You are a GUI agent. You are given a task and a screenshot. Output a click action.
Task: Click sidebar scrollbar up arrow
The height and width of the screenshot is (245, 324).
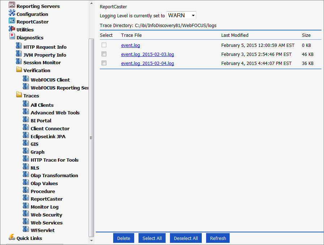(x=91, y=3)
